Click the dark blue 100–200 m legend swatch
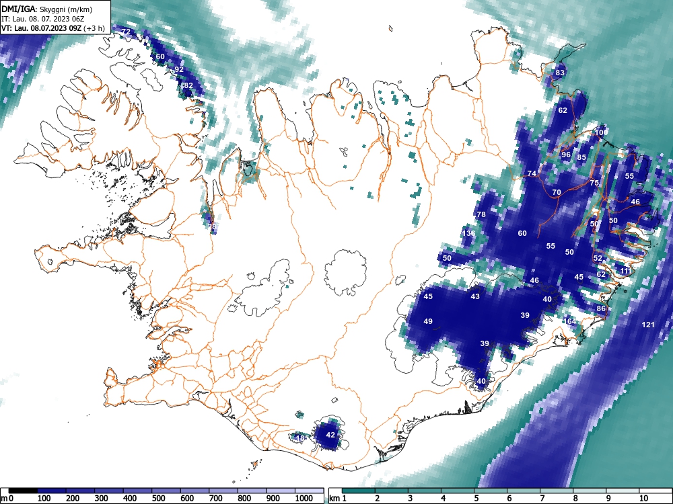Image resolution: width=673 pixels, height=504 pixels. coord(52,491)
